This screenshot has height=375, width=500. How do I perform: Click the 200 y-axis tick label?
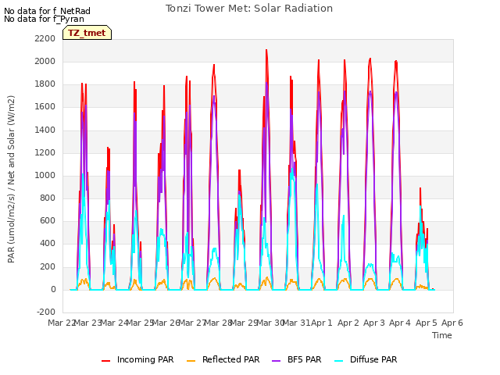[48, 267]
